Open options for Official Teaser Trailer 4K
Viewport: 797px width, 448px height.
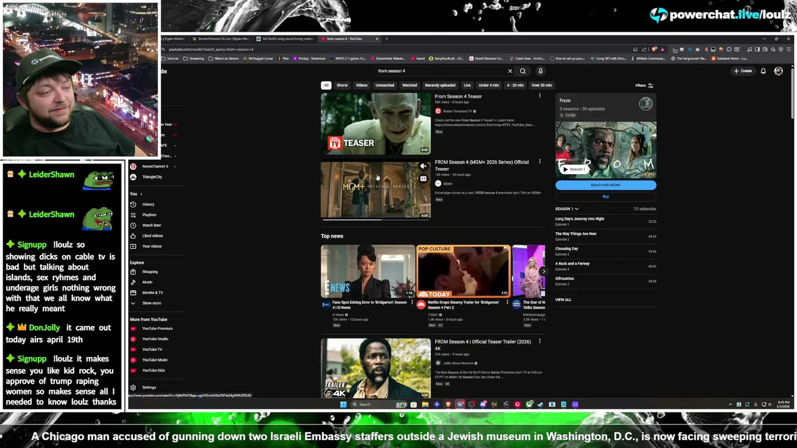click(x=540, y=342)
